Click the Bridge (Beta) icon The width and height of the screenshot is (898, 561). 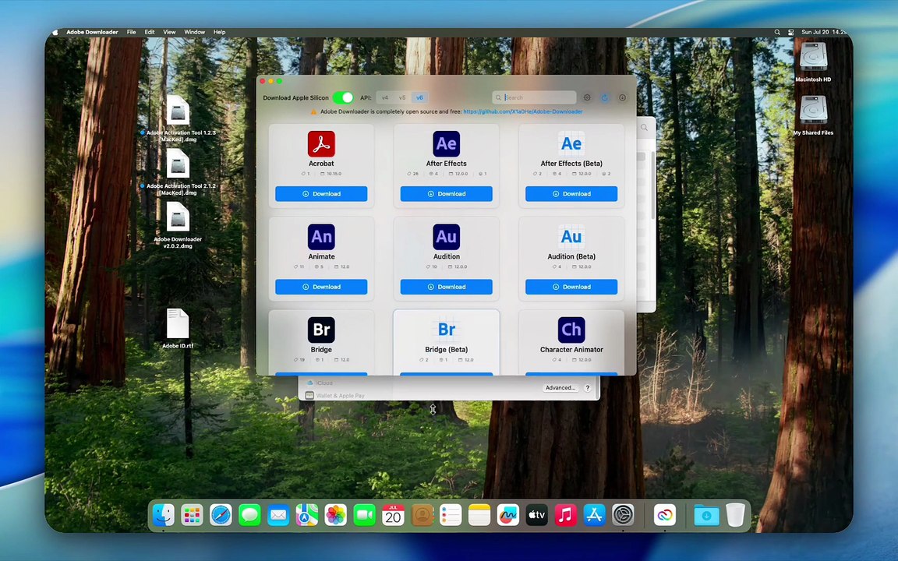point(446,330)
